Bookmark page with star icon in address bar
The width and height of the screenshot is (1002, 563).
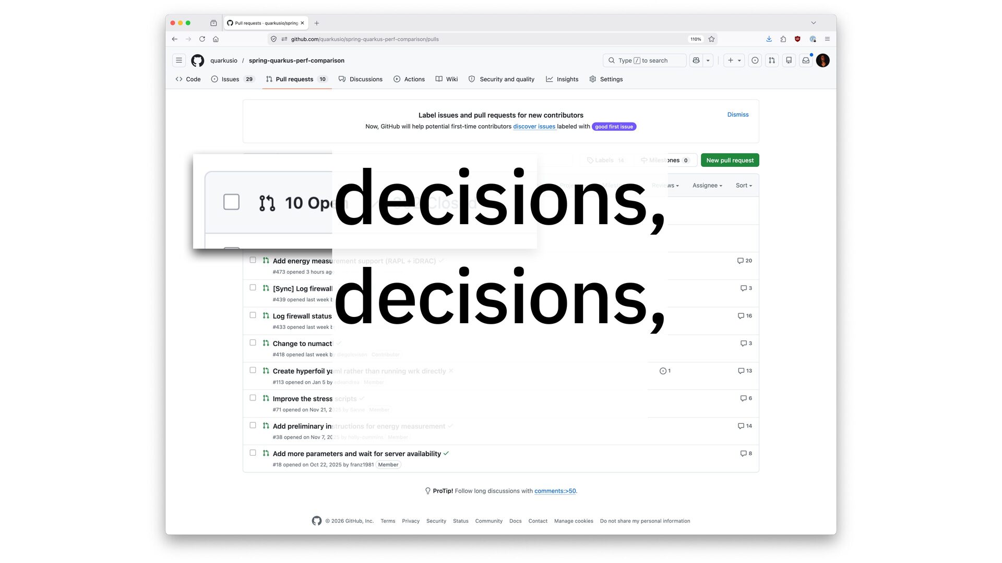(711, 39)
